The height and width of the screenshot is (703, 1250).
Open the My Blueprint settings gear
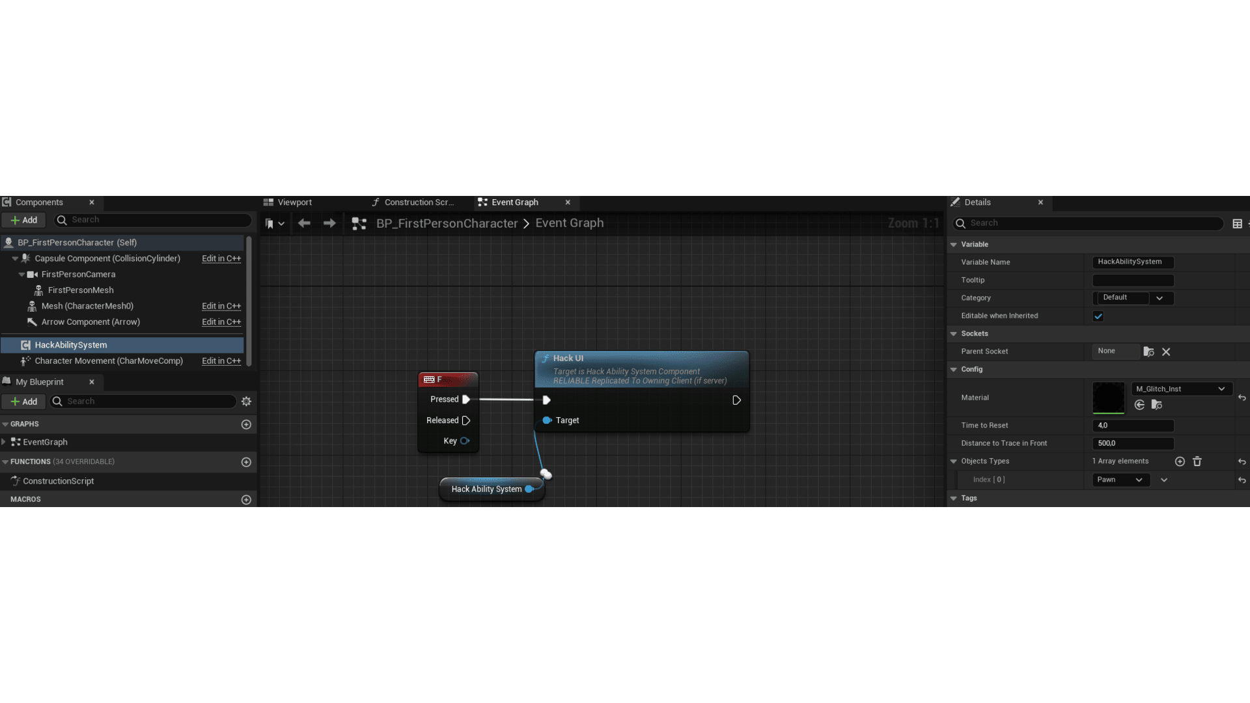[x=246, y=402]
